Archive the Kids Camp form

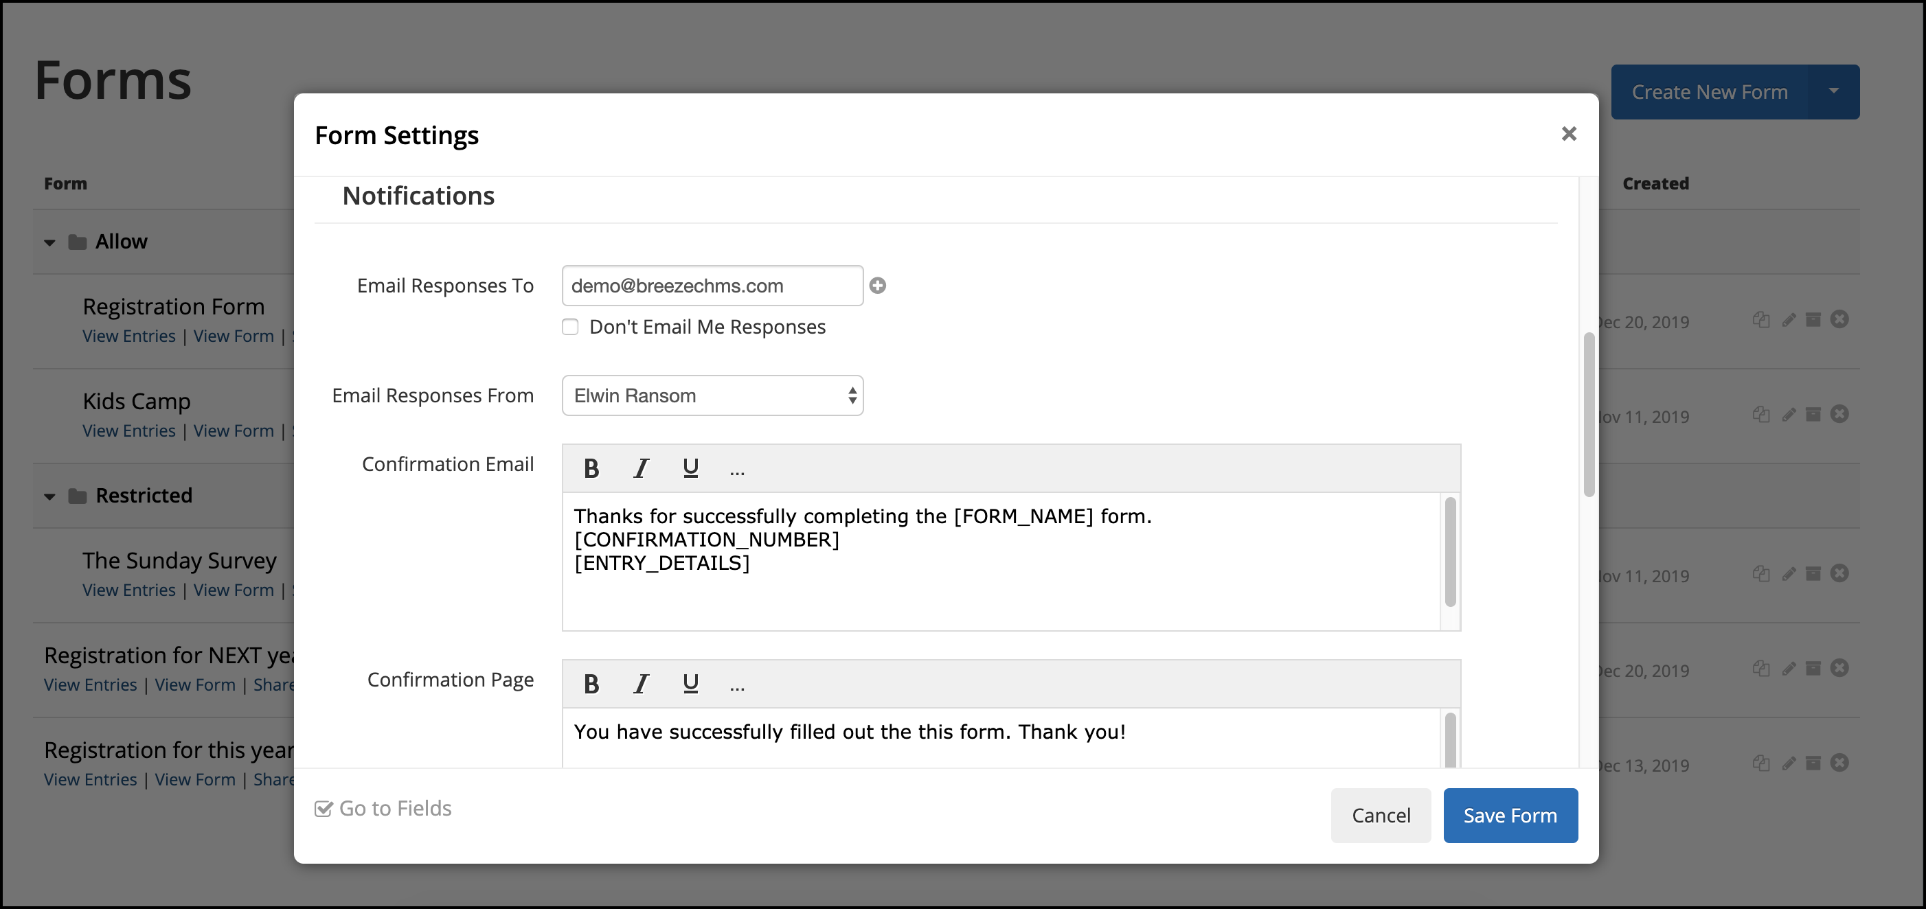tap(1813, 414)
